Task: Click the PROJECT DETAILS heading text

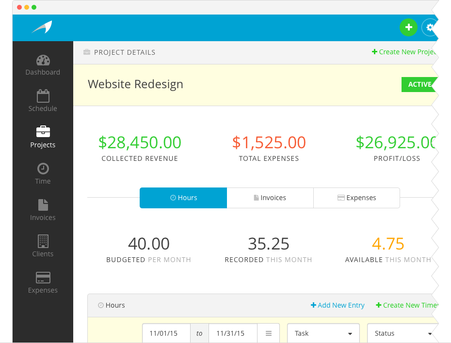Action: point(125,52)
